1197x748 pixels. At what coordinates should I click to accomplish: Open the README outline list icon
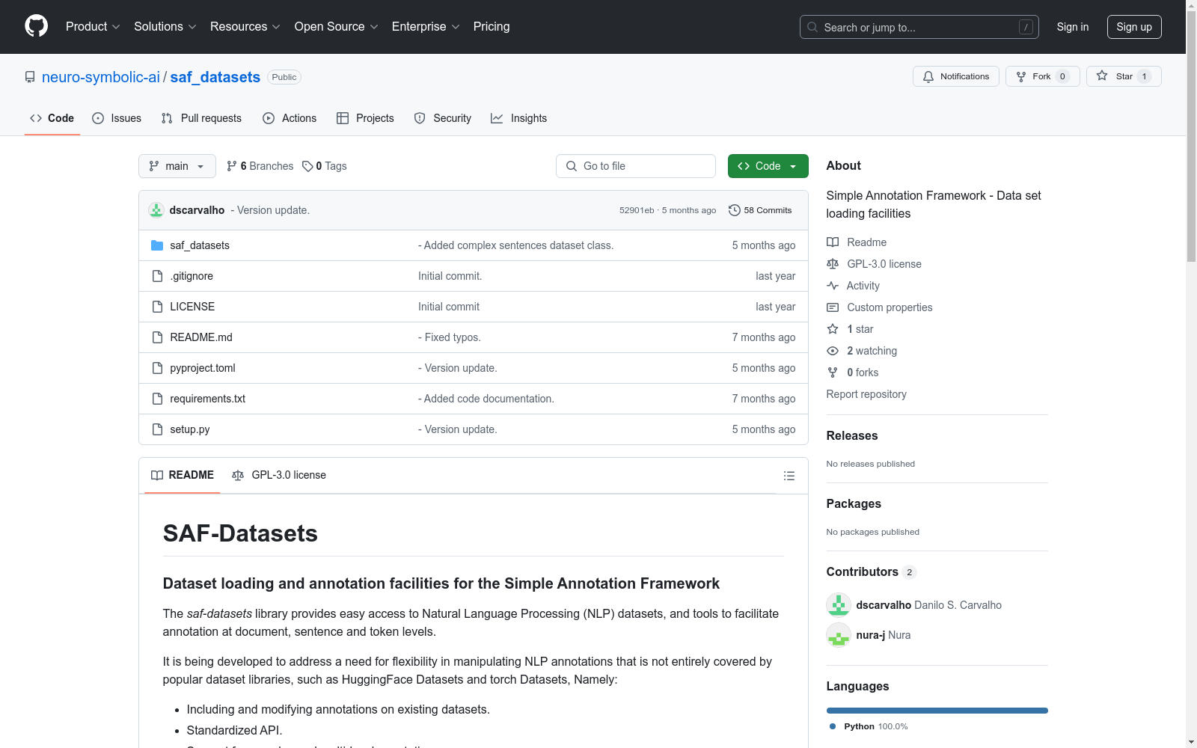(x=789, y=476)
